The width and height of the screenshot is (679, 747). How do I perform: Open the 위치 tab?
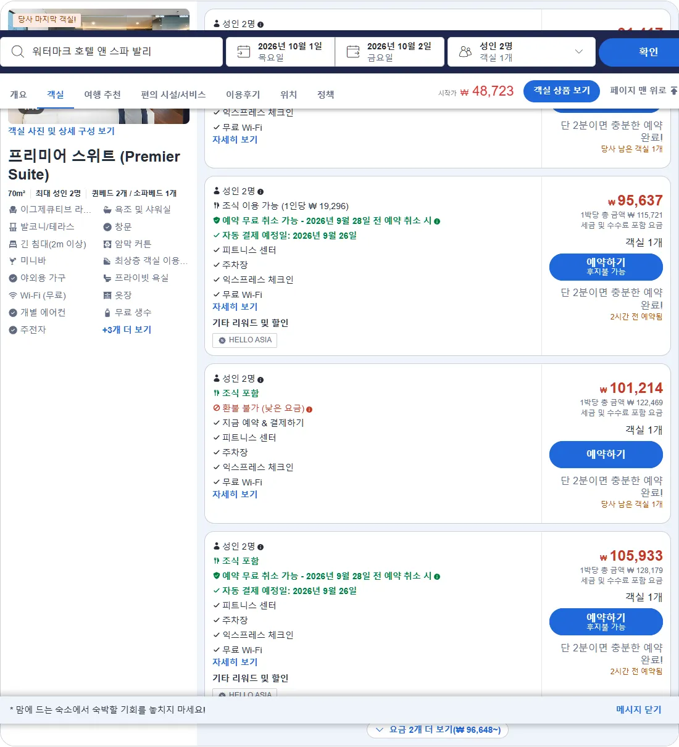(289, 94)
